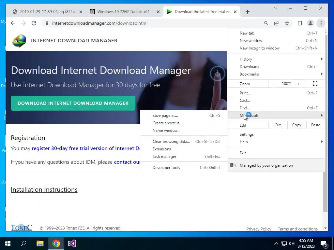Click the Cut button in Edit row

click(278, 125)
